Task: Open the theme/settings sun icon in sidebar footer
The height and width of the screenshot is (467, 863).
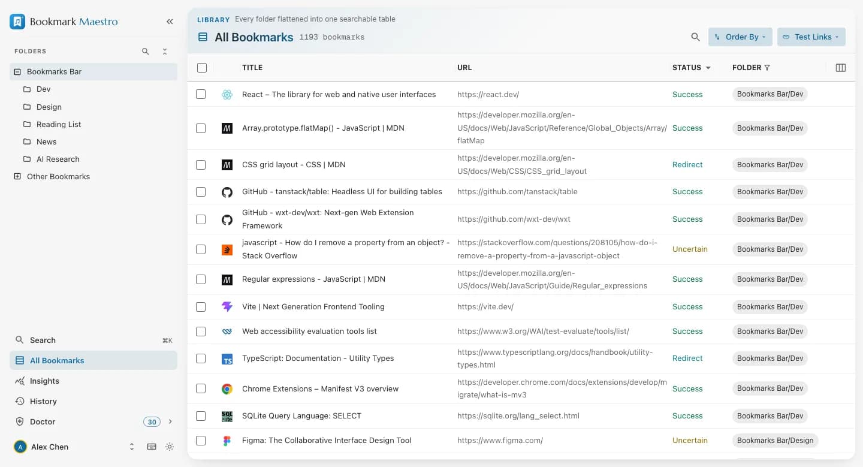Action: (x=170, y=447)
